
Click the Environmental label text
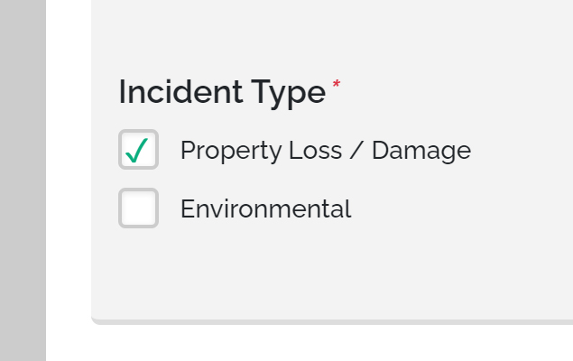[265, 209]
